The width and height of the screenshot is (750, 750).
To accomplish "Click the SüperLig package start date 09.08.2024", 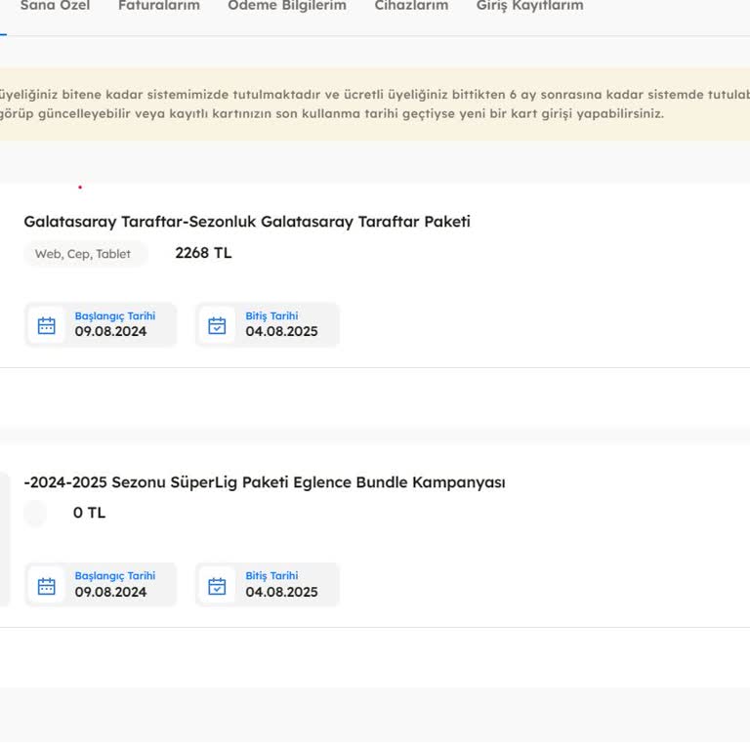I will click(110, 592).
